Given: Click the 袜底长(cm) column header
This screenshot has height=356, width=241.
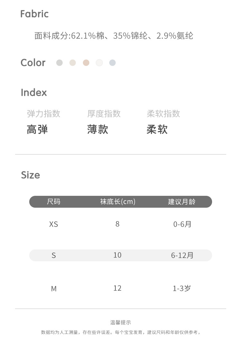Looking at the screenshot, I should [118, 202].
